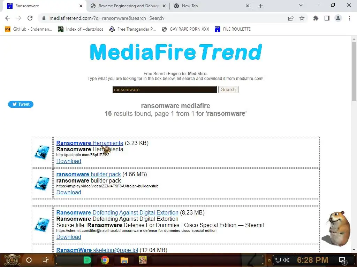Click the myplay.video trojan-builder-stub URL text
This screenshot has width=357, height=267.
coord(107,186)
